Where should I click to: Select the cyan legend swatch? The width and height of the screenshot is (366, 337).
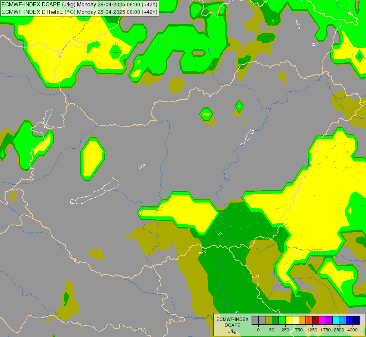point(336,320)
